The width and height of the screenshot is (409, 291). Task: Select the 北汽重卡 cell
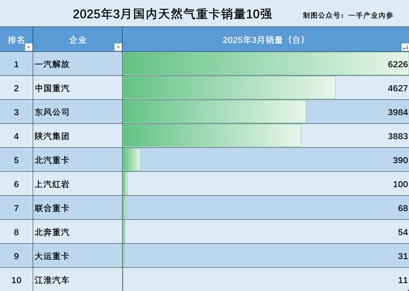tap(77, 160)
